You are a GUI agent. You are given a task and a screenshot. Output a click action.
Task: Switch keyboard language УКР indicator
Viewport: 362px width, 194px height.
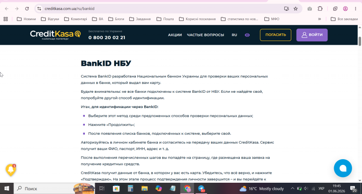click(x=321, y=188)
